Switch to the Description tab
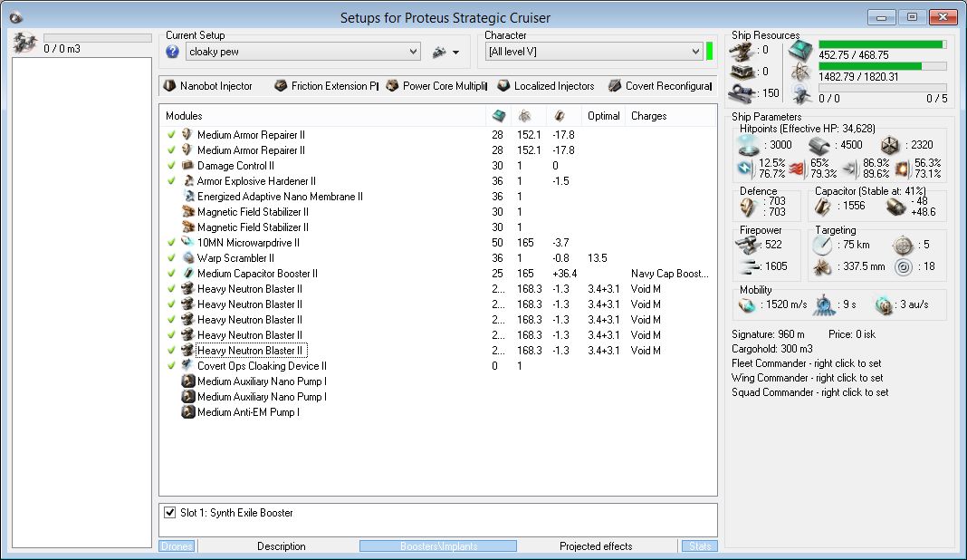Viewport: 967px width, 560px height. point(282,546)
